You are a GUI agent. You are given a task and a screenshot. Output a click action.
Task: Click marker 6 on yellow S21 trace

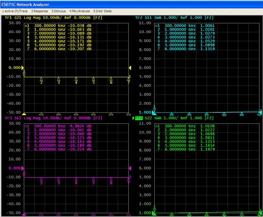[111, 80]
